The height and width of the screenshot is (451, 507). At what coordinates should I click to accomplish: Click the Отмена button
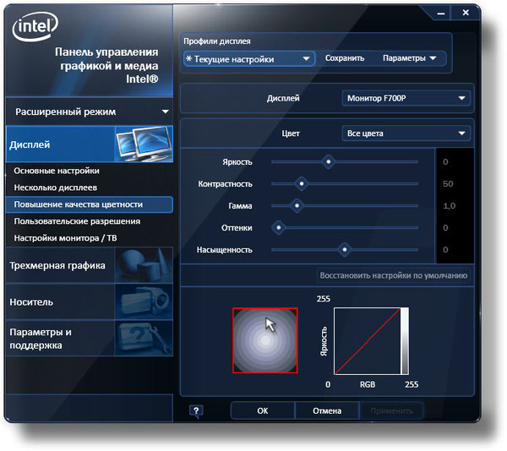(327, 410)
